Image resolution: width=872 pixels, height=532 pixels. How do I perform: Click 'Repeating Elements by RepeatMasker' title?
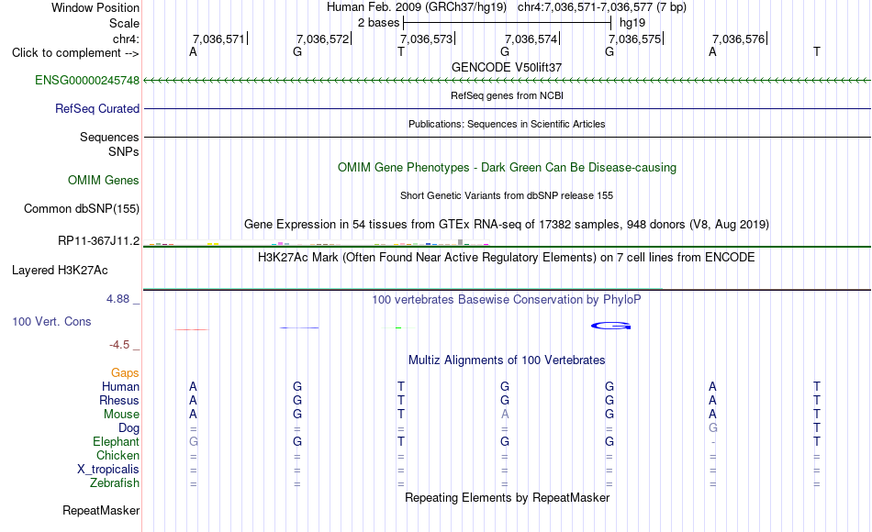pyautogui.click(x=508, y=497)
